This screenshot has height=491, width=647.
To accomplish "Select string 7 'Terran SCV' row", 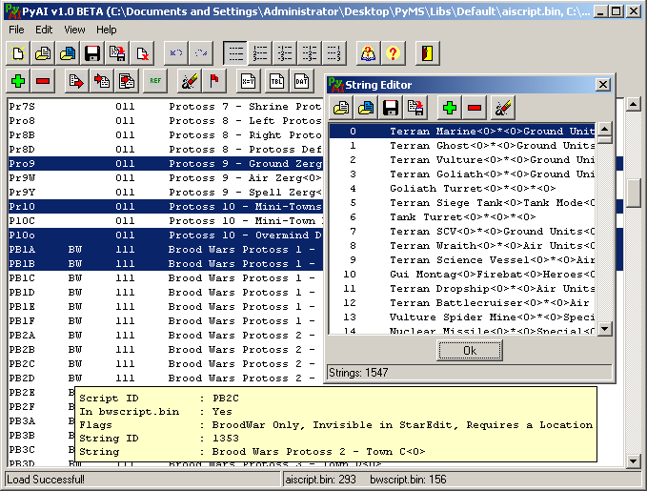I will (x=462, y=232).
